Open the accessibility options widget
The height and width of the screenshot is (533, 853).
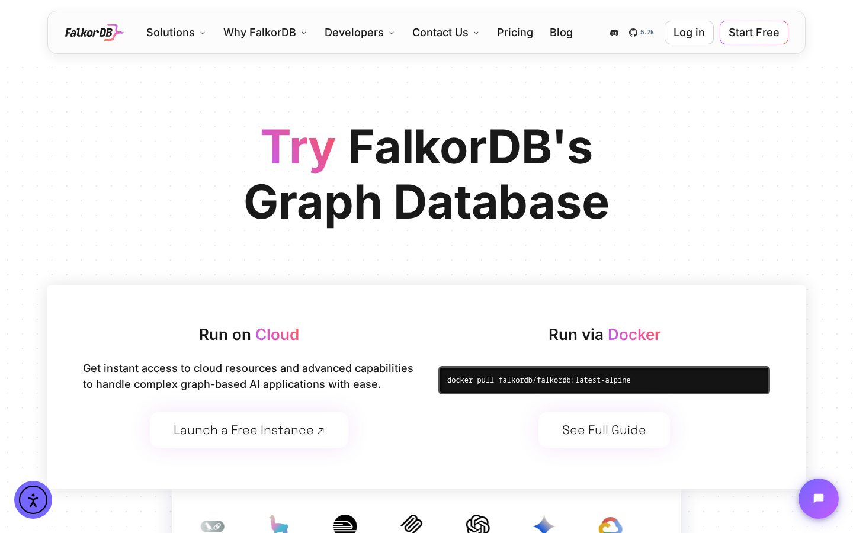[x=33, y=500]
